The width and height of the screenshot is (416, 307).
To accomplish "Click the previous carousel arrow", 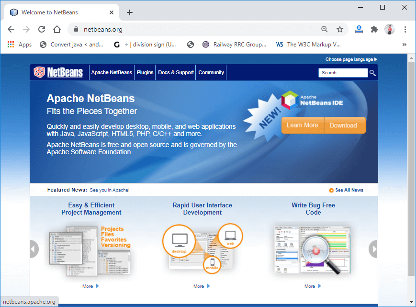I will point(34,249).
